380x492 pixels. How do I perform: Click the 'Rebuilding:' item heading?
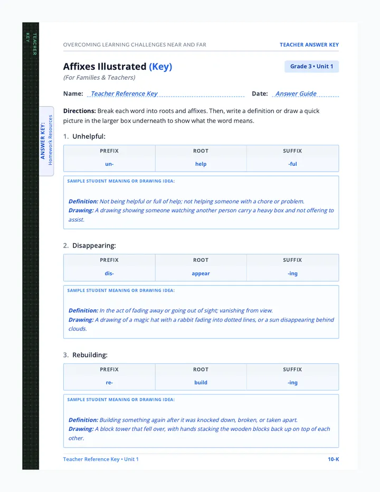pyautogui.click(x=90, y=355)
